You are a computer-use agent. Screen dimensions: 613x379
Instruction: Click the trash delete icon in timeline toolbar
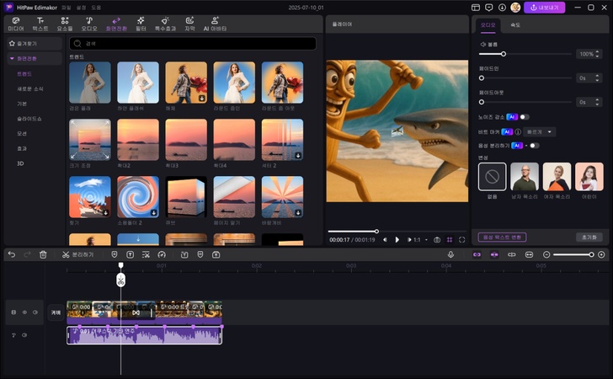click(x=43, y=254)
